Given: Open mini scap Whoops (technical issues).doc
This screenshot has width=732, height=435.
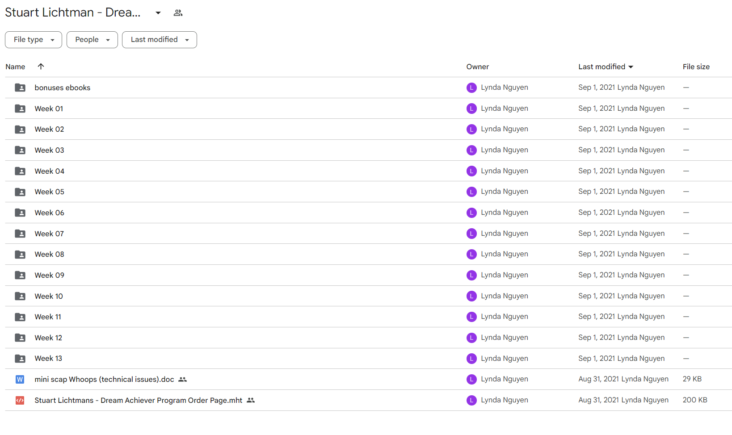Looking at the screenshot, I should pyautogui.click(x=104, y=380).
